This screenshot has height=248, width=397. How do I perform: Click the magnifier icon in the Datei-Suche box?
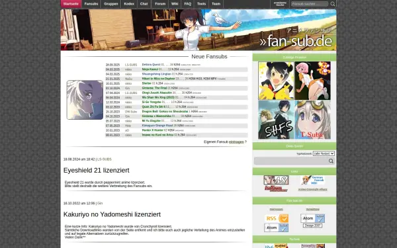[x=331, y=161]
